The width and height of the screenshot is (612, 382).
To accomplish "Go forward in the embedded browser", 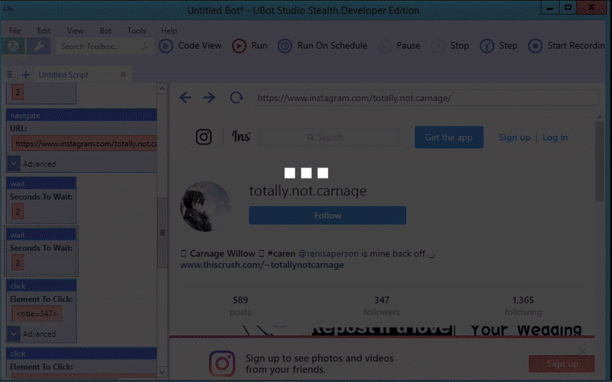I will [209, 98].
